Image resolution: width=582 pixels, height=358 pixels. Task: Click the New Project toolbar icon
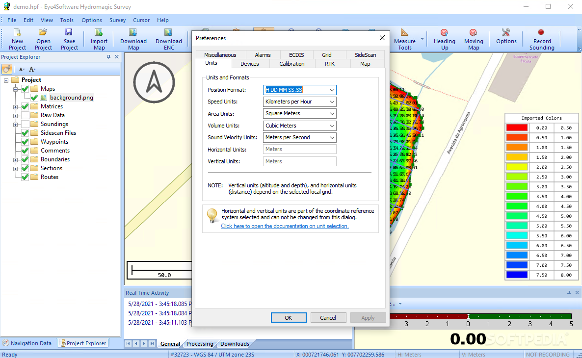coord(17,33)
